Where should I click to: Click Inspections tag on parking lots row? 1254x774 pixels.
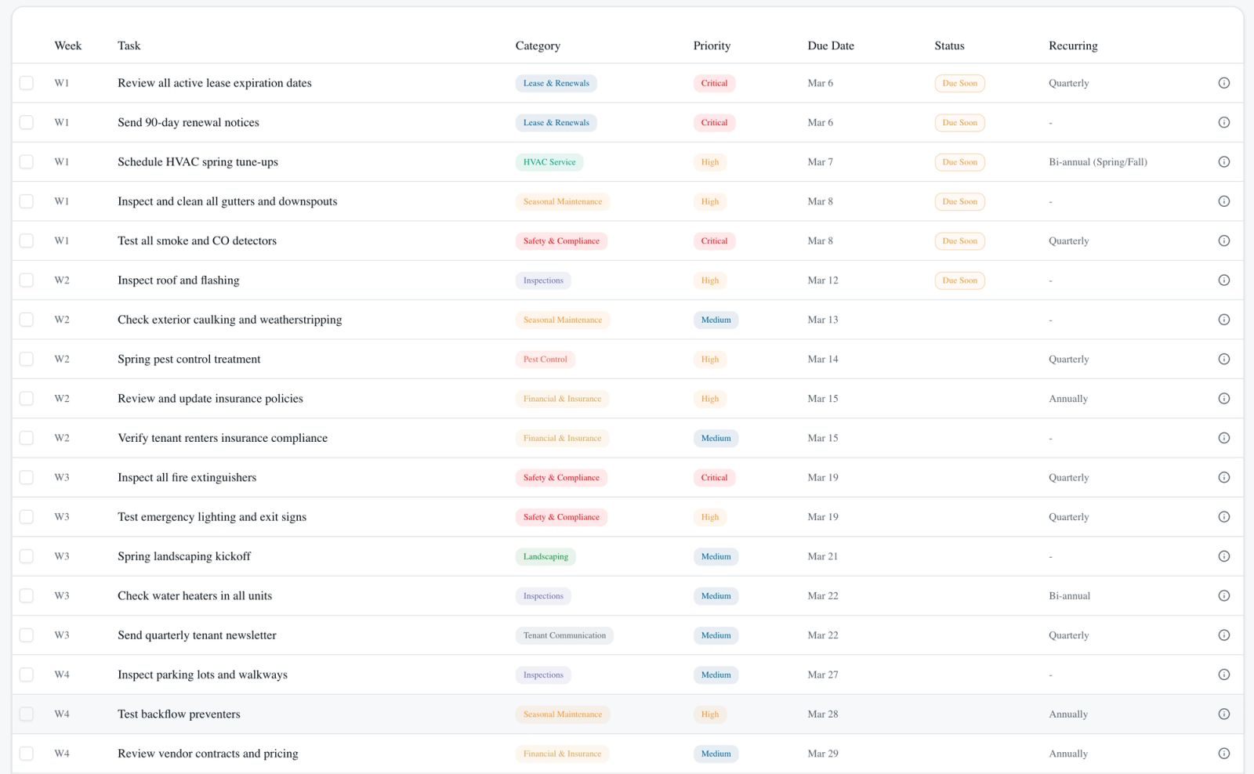543,675
